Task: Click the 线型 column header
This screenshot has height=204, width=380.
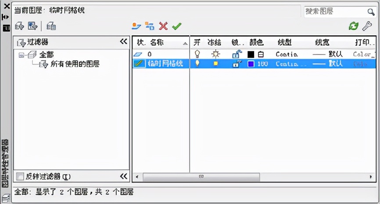Action: coord(284,43)
